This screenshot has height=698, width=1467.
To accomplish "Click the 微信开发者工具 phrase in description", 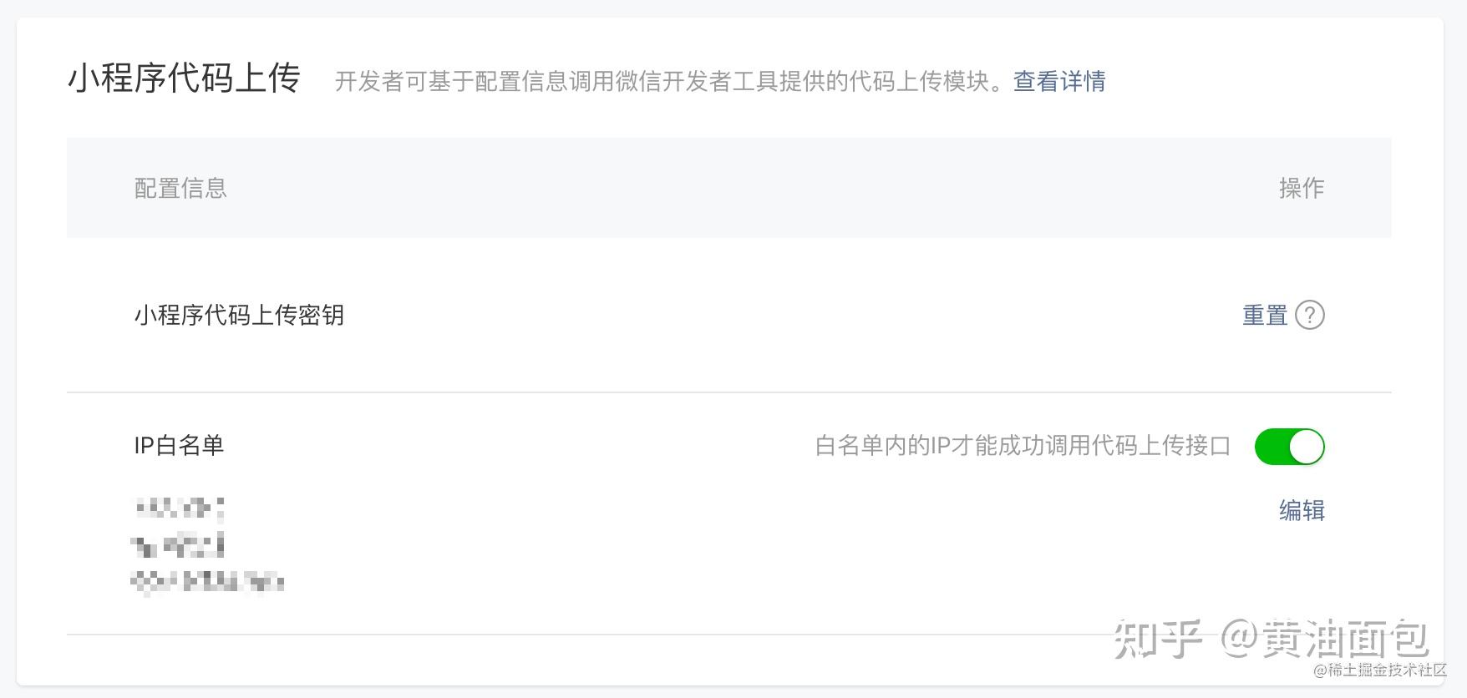I will (x=697, y=82).
